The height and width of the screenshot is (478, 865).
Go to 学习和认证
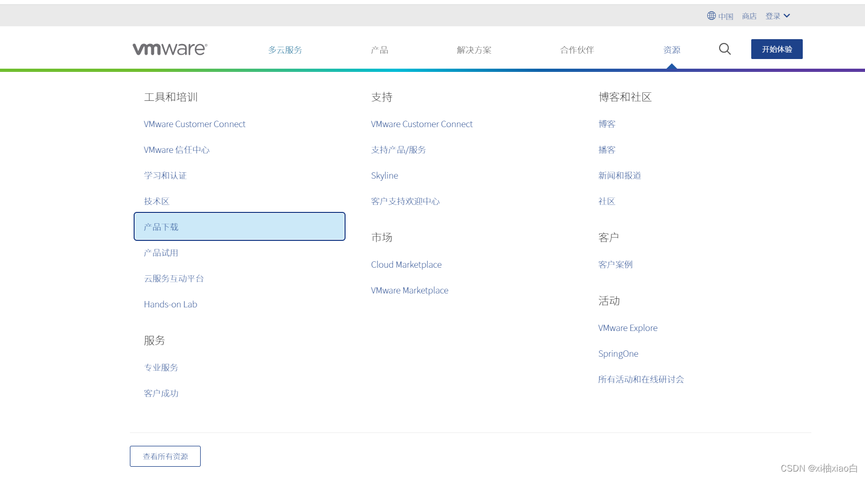pyautogui.click(x=165, y=175)
